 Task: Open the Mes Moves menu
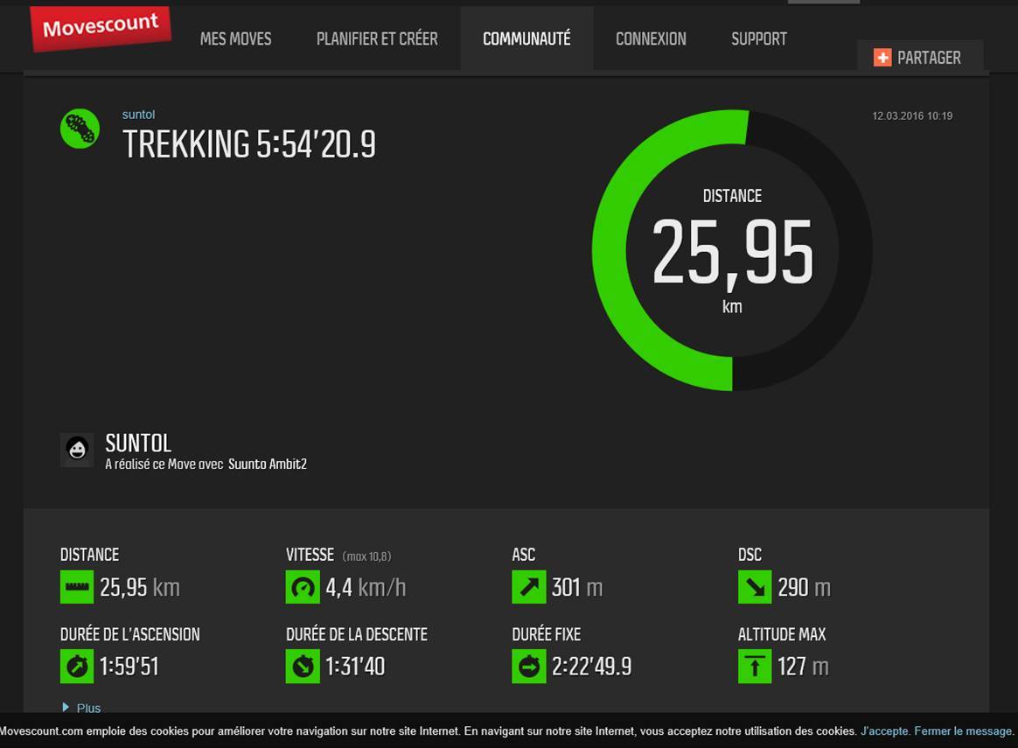pyautogui.click(x=235, y=38)
